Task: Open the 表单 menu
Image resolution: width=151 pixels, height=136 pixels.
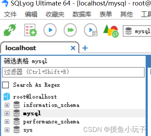Action: (106, 14)
